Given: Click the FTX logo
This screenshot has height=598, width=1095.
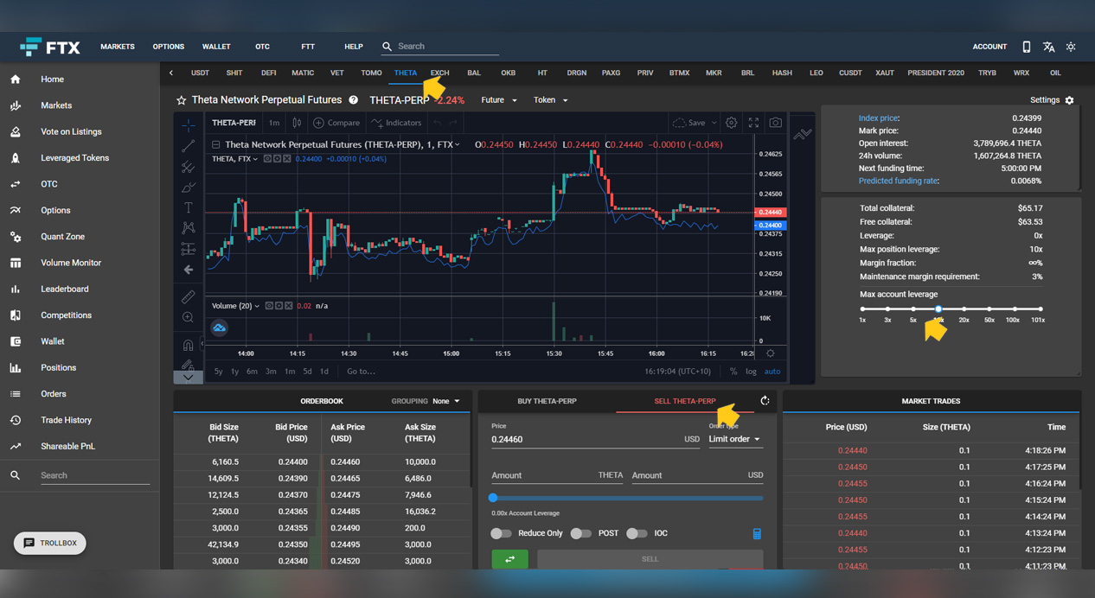Looking at the screenshot, I should 49,47.
